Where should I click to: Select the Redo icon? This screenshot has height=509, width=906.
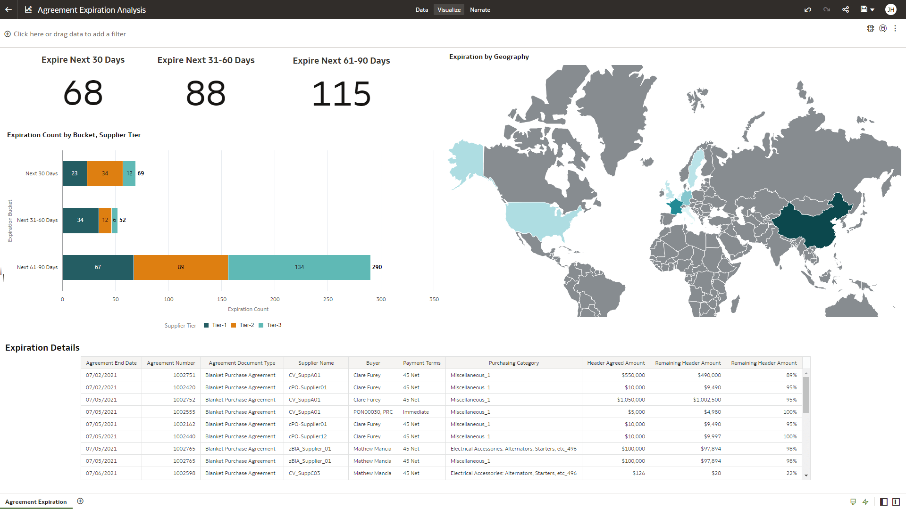(827, 9)
